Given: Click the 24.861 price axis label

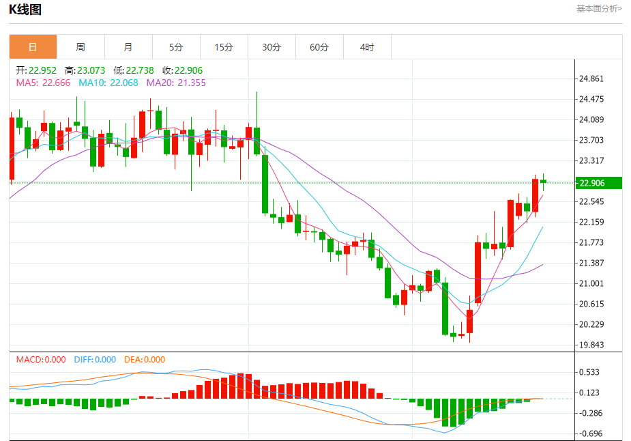Looking at the screenshot, I should coord(591,79).
